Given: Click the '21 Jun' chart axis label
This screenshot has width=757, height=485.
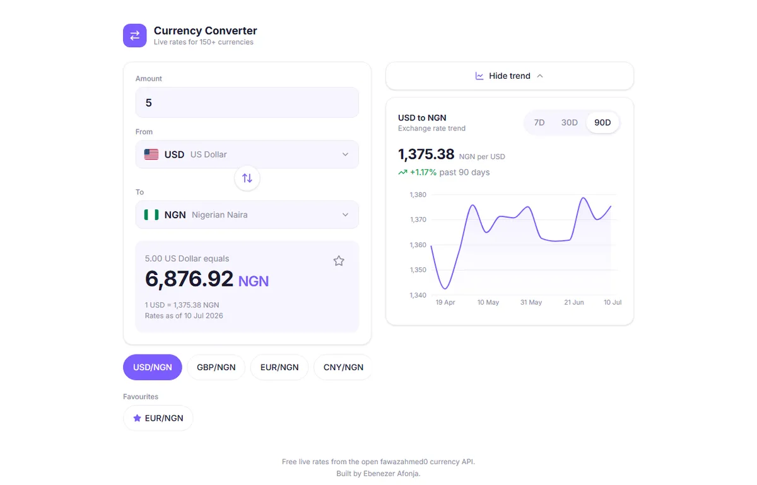Looking at the screenshot, I should [x=574, y=303].
